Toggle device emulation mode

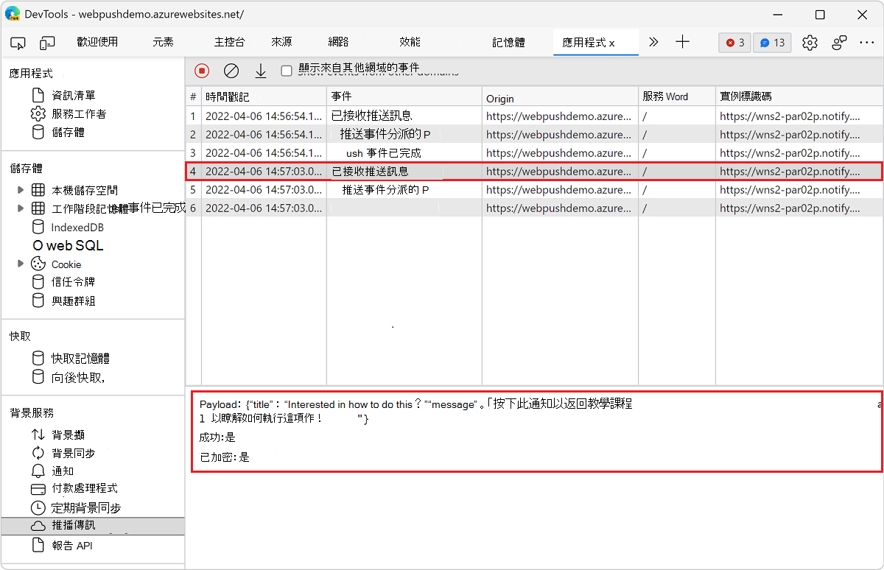click(47, 43)
